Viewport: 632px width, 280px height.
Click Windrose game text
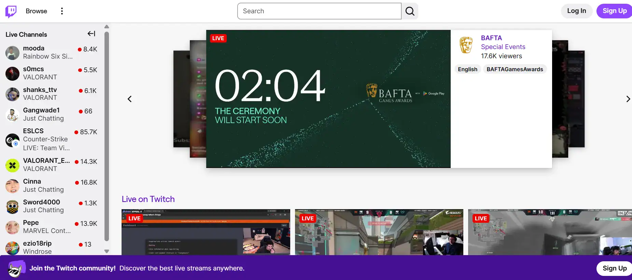[x=38, y=252]
